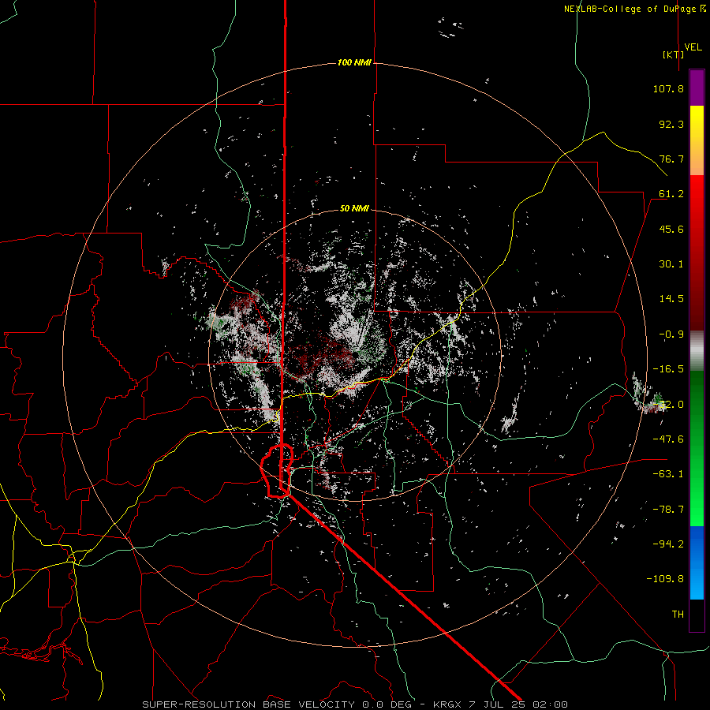Pick the red segment of velocity color bar
Viewport: 710px width, 710px height.
[697, 252]
